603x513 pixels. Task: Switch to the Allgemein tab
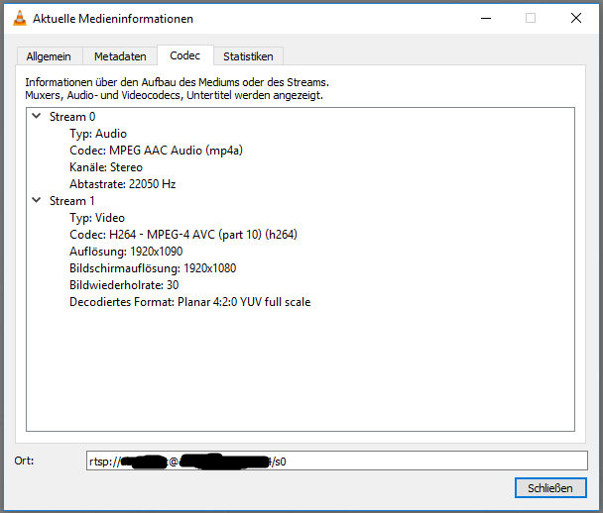[49, 56]
